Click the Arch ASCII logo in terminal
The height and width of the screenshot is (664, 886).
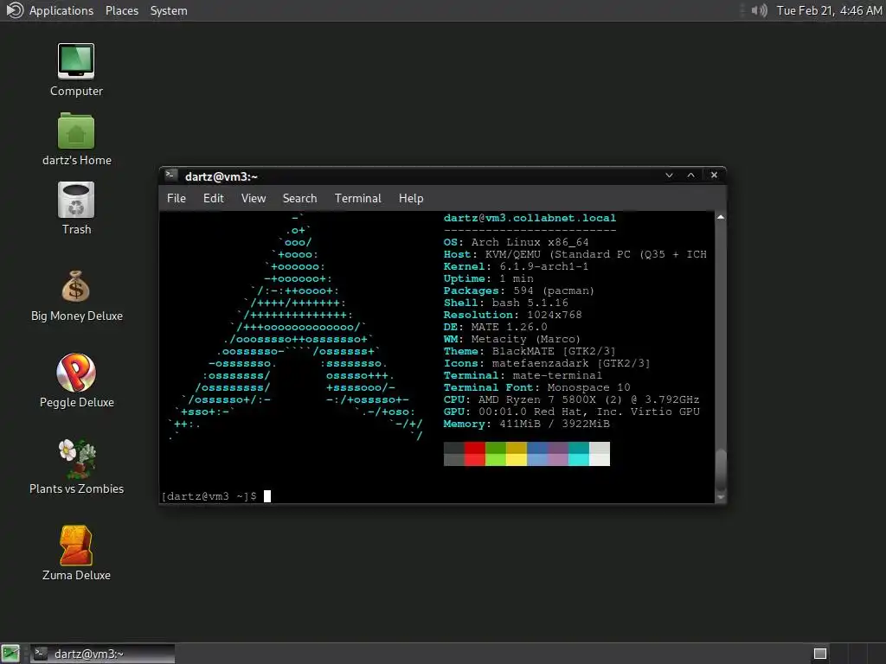[x=295, y=327]
